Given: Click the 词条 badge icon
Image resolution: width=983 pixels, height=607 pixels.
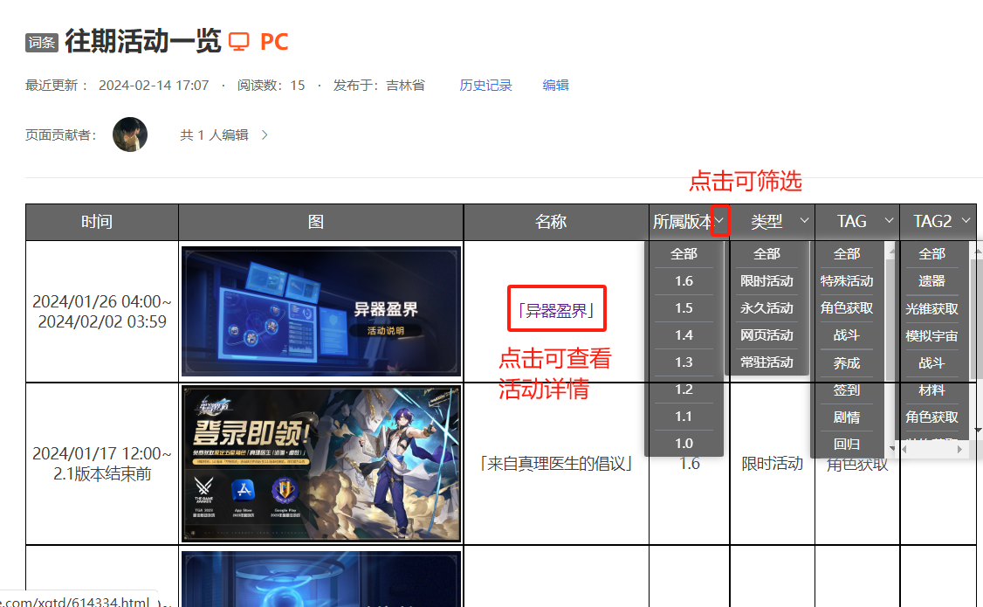Looking at the screenshot, I should (x=42, y=42).
